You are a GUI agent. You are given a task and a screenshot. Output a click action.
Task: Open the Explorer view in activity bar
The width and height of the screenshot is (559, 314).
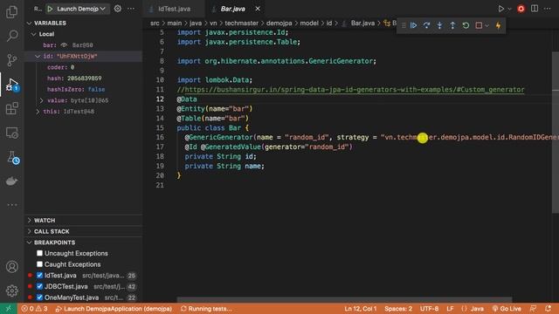(11, 11)
